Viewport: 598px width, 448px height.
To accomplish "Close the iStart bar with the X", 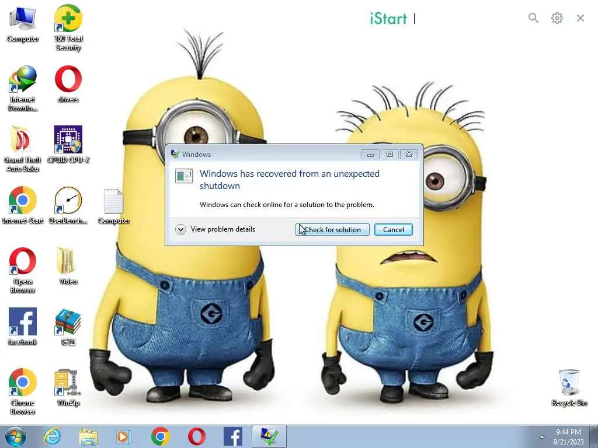I will (x=580, y=18).
